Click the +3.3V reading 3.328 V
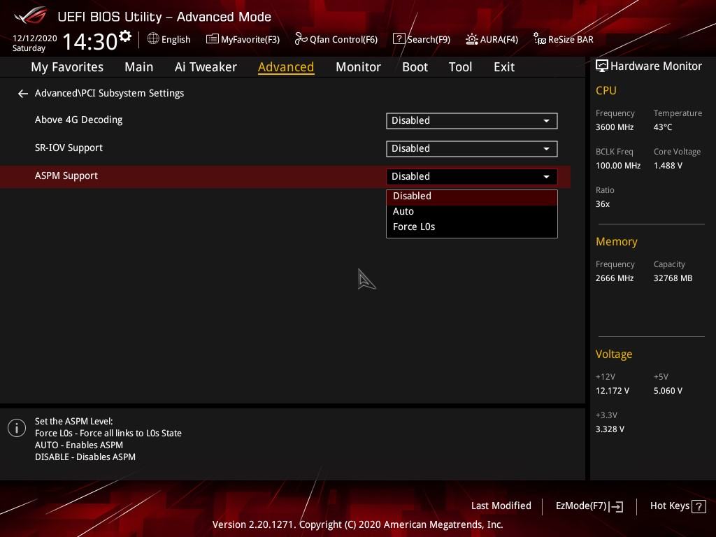 (610, 429)
